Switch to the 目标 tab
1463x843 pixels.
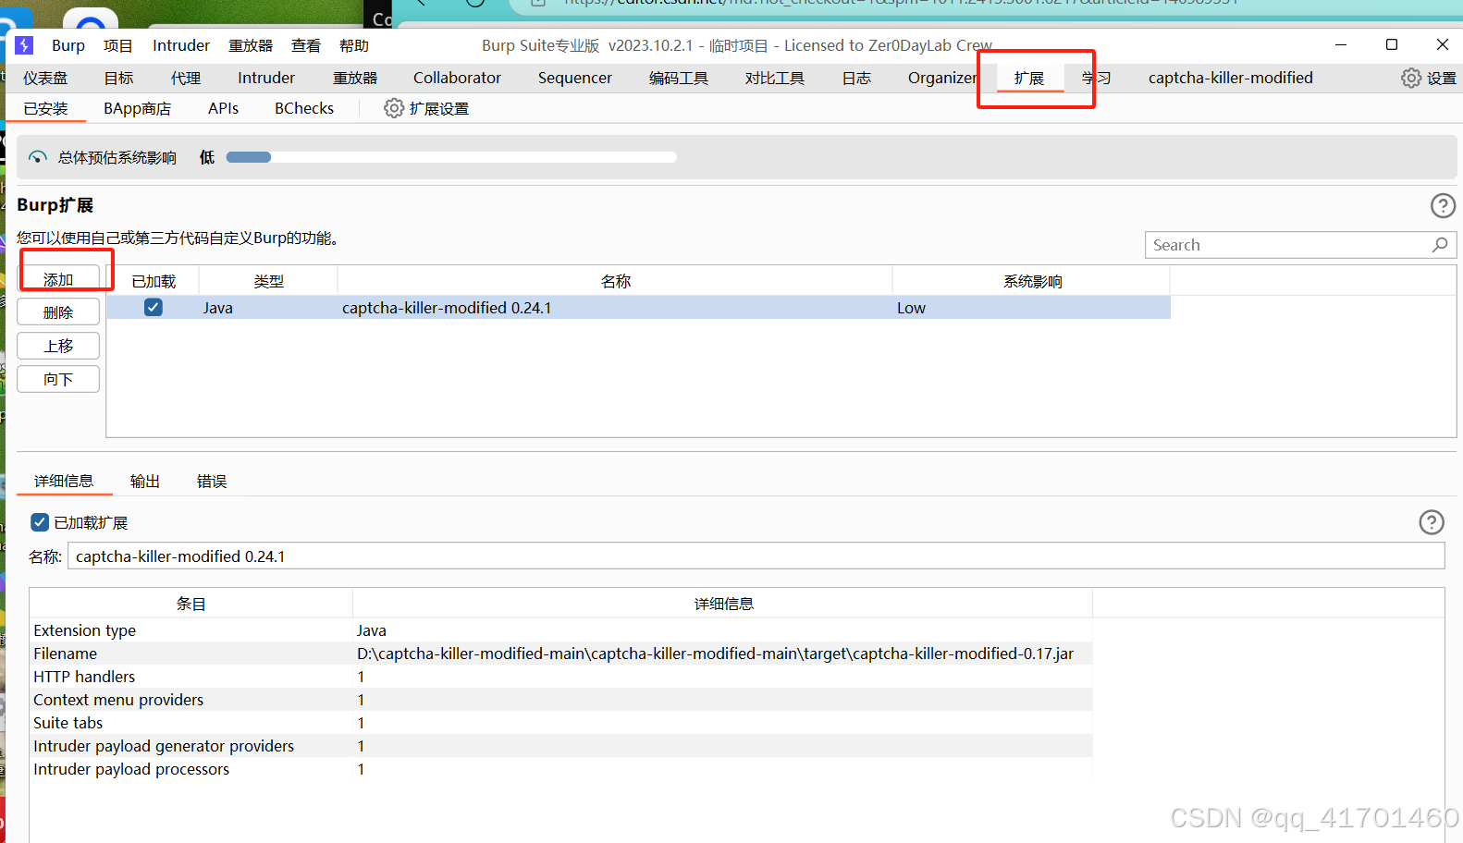118,78
